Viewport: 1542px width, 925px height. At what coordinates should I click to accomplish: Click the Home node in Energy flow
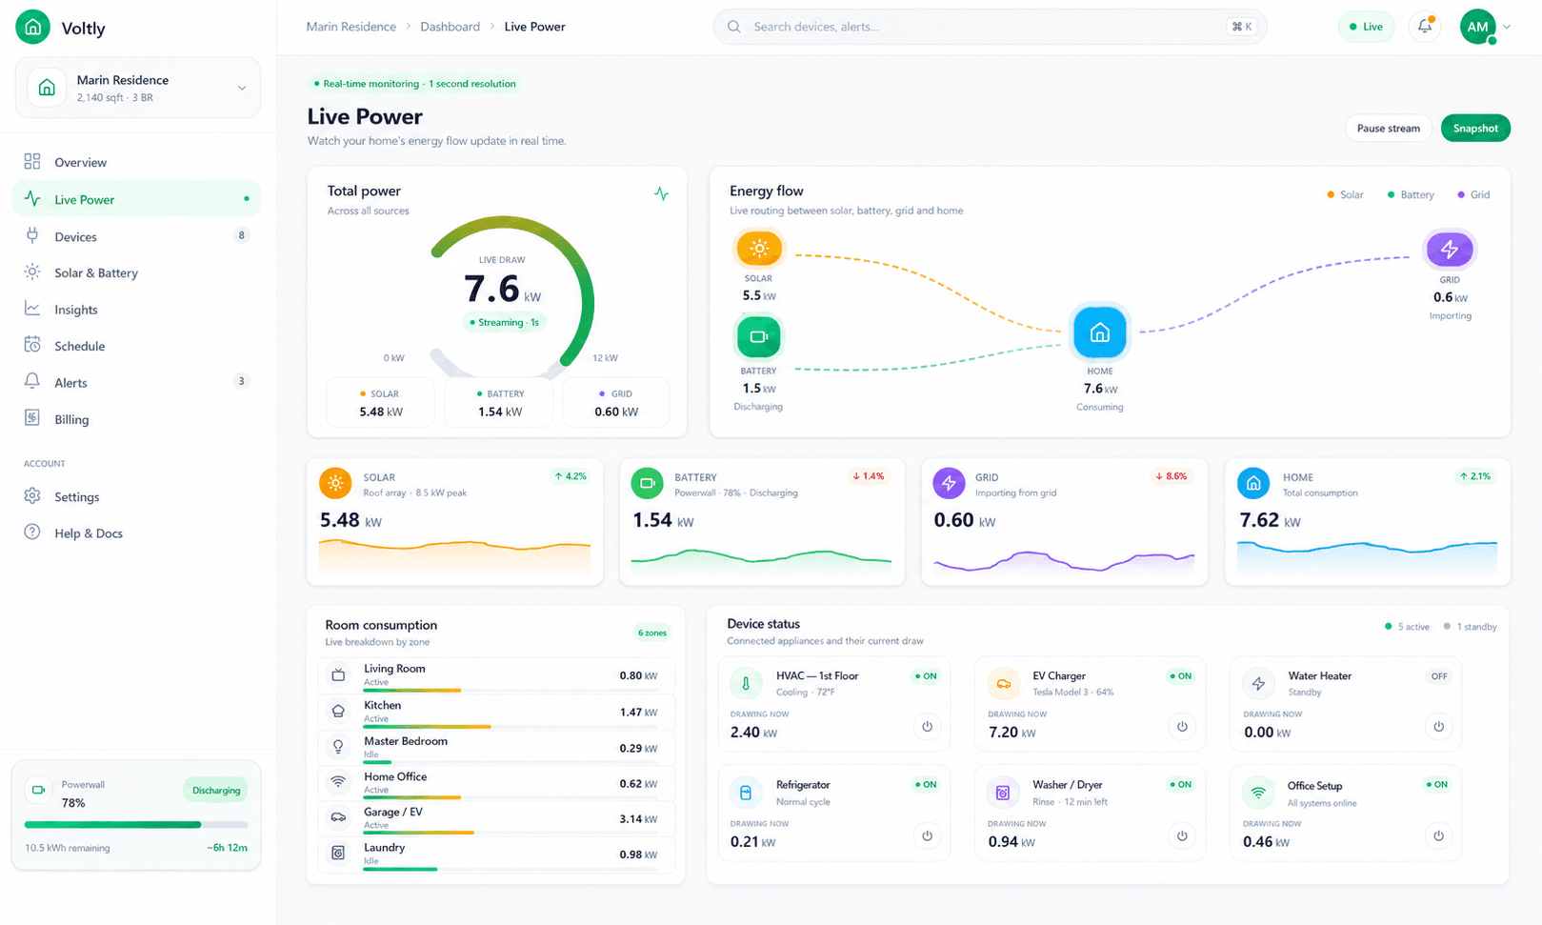1099,332
